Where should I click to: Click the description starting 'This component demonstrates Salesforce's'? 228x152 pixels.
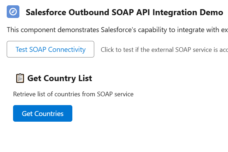pos(117,30)
